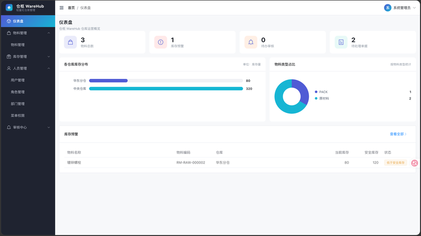Click the document icon on 待处理单据 card
This screenshot has height=236, width=421.
coord(341,42)
